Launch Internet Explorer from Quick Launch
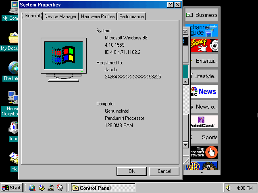 [32, 188]
